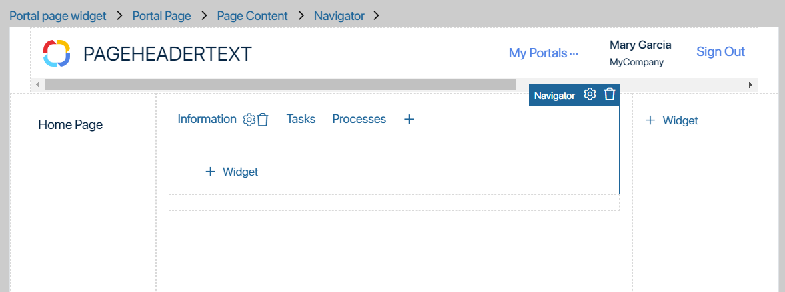Viewport: 785px width, 292px height.
Task: Add a new navigator tab with plus icon
Action: [x=409, y=119]
